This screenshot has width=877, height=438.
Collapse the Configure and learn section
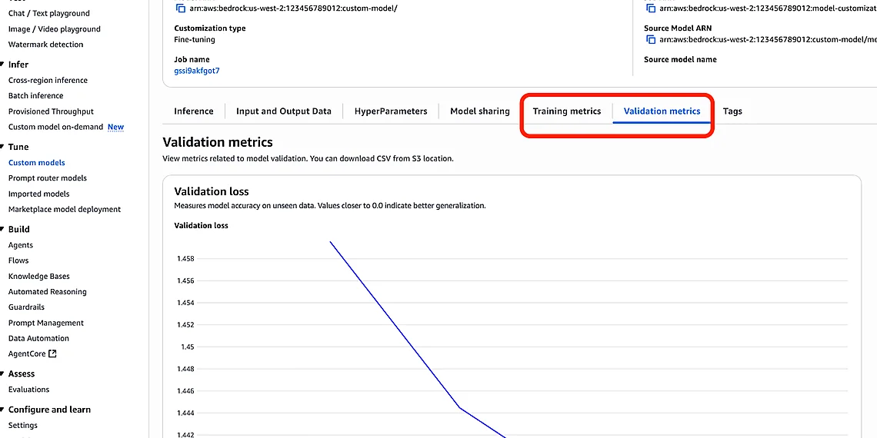point(3,410)
